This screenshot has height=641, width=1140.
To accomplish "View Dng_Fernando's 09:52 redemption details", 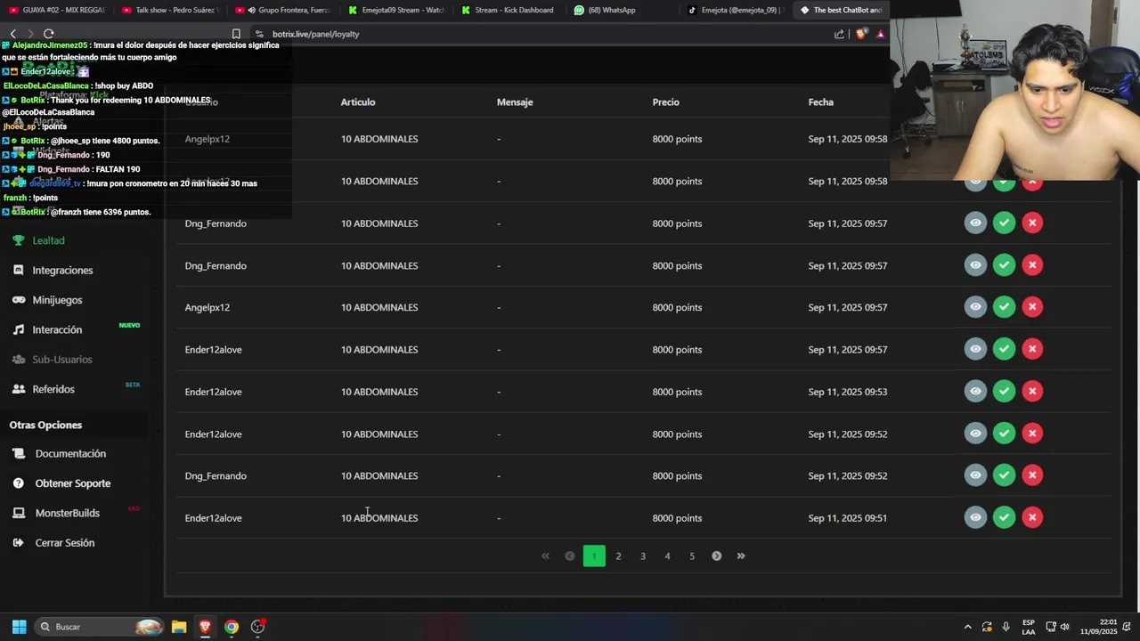I will (x=975, y=475).
